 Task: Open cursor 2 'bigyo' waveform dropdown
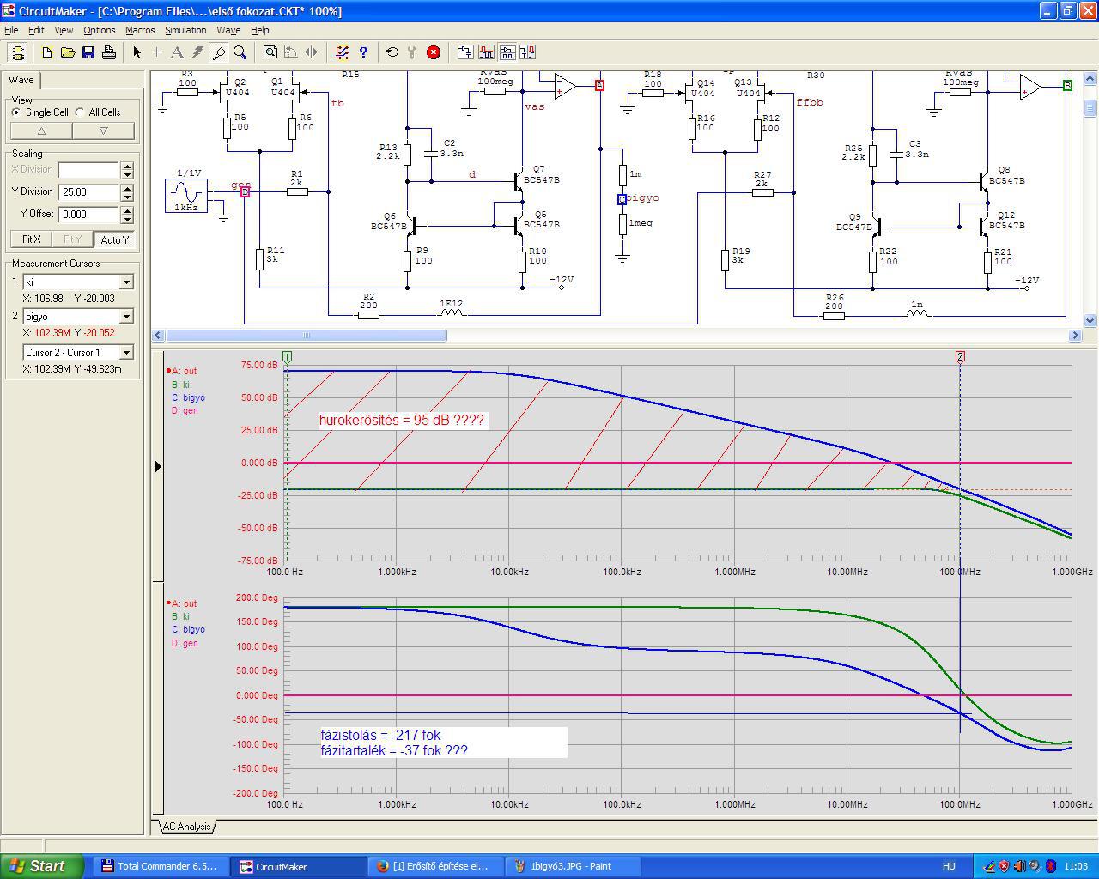(x=126, y=317)
